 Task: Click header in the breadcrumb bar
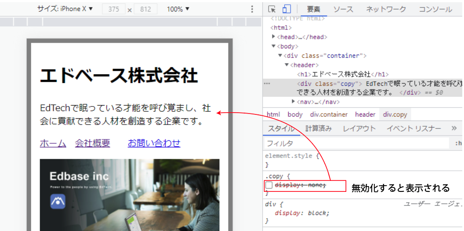click(x=365, y=114)
